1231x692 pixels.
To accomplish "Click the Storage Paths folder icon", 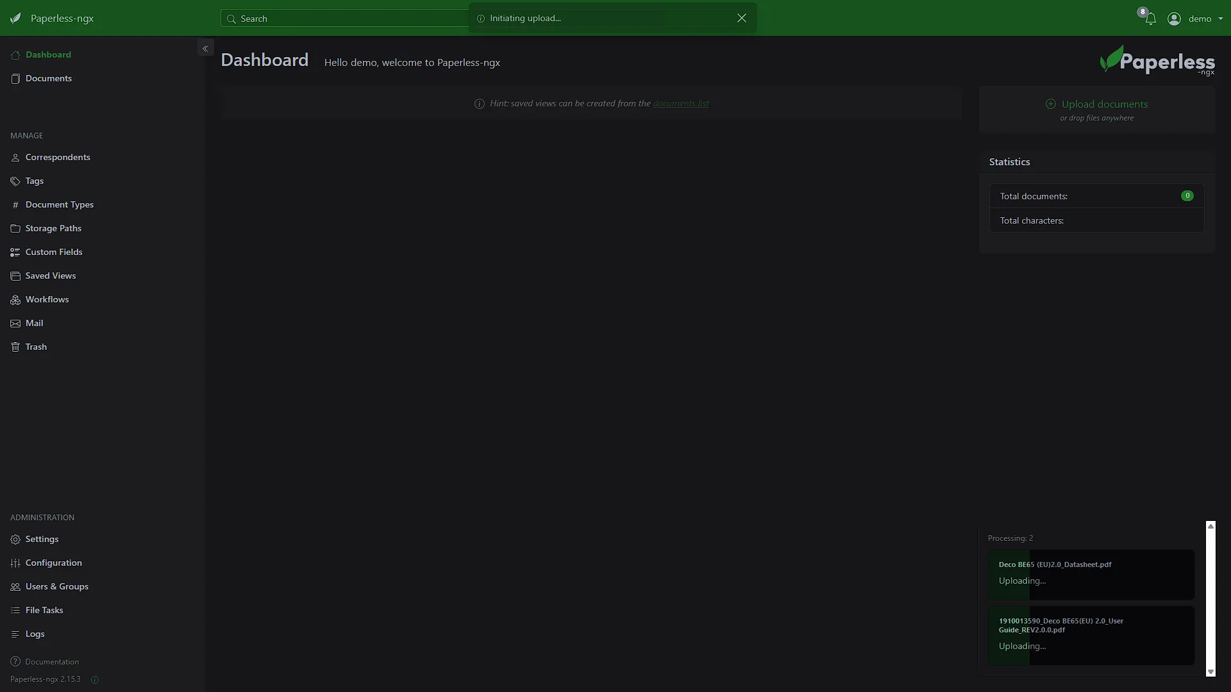I will [x=15, y=228].
